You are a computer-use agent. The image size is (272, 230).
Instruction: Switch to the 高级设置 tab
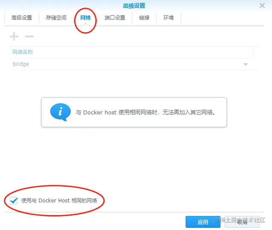point(22,18)
